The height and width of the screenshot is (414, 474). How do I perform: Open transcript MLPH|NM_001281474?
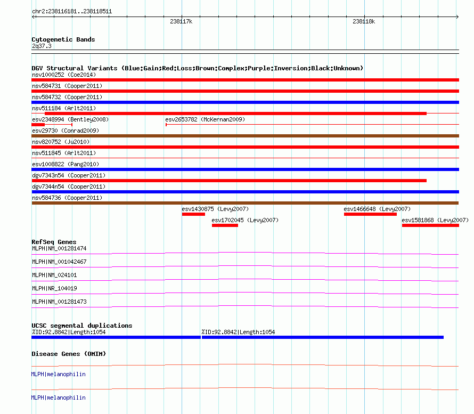(x=59, y=249)
